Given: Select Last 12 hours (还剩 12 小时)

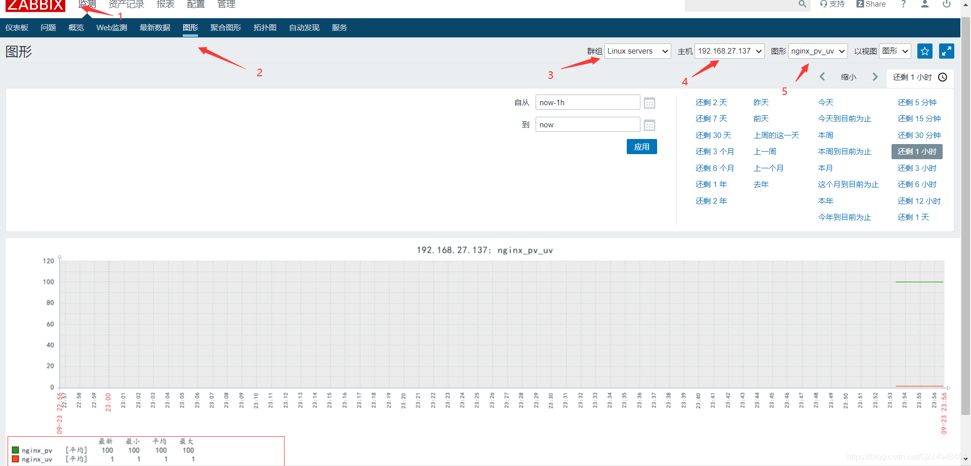Looking at the screenshot, I should (919, 201).
